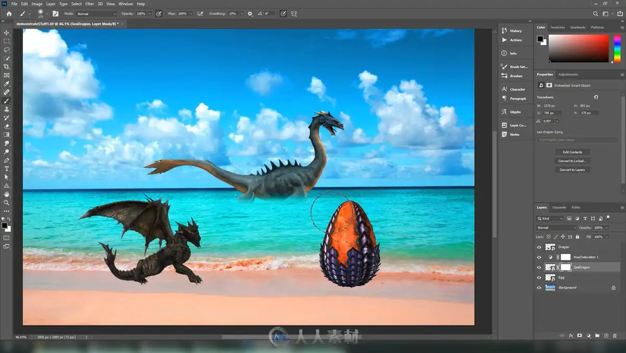Pick a color in the Color panel field
The width and height of the screenshot is (626, 353).
(579, 49)
